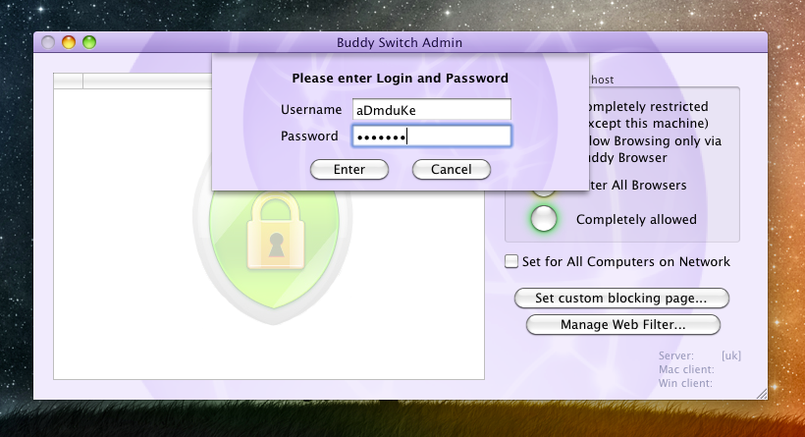Cancel the login dialog
The height and width of the screenshot is (437, 805).
(x=452, y=170)
